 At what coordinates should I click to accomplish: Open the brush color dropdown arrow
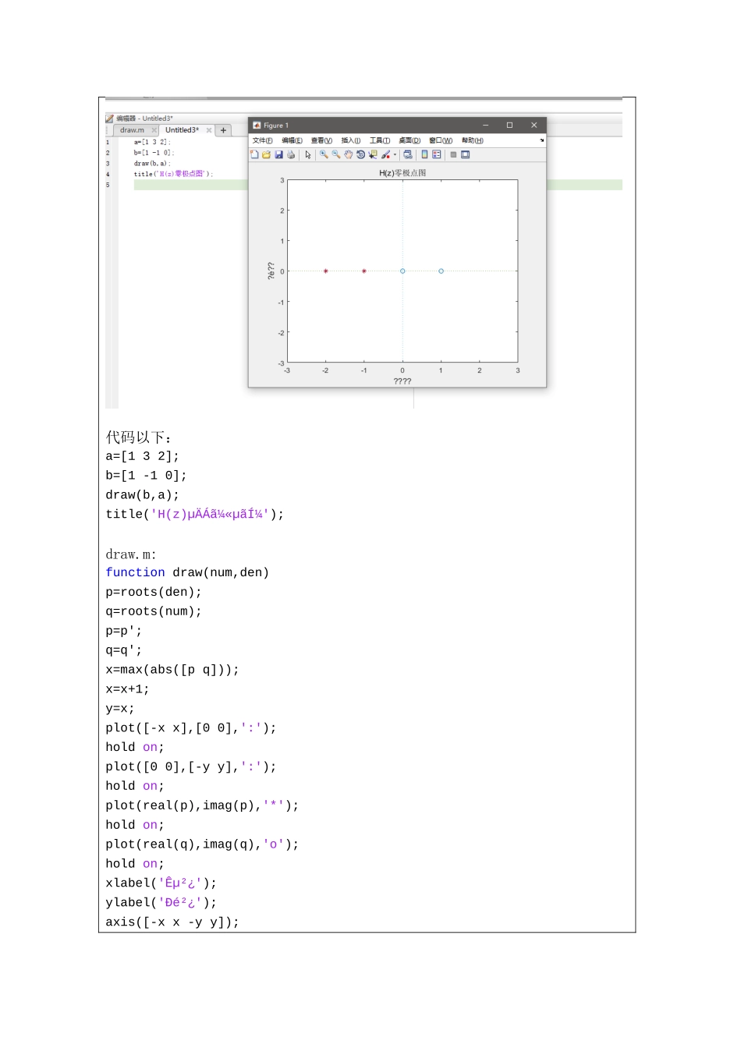[x=395, y=154]
